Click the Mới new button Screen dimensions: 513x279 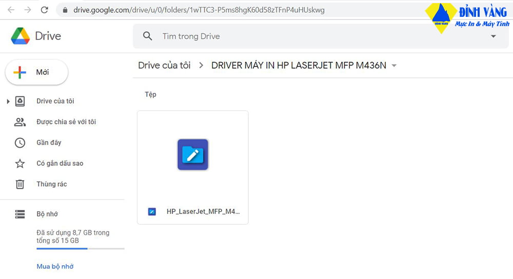point(36,72)
